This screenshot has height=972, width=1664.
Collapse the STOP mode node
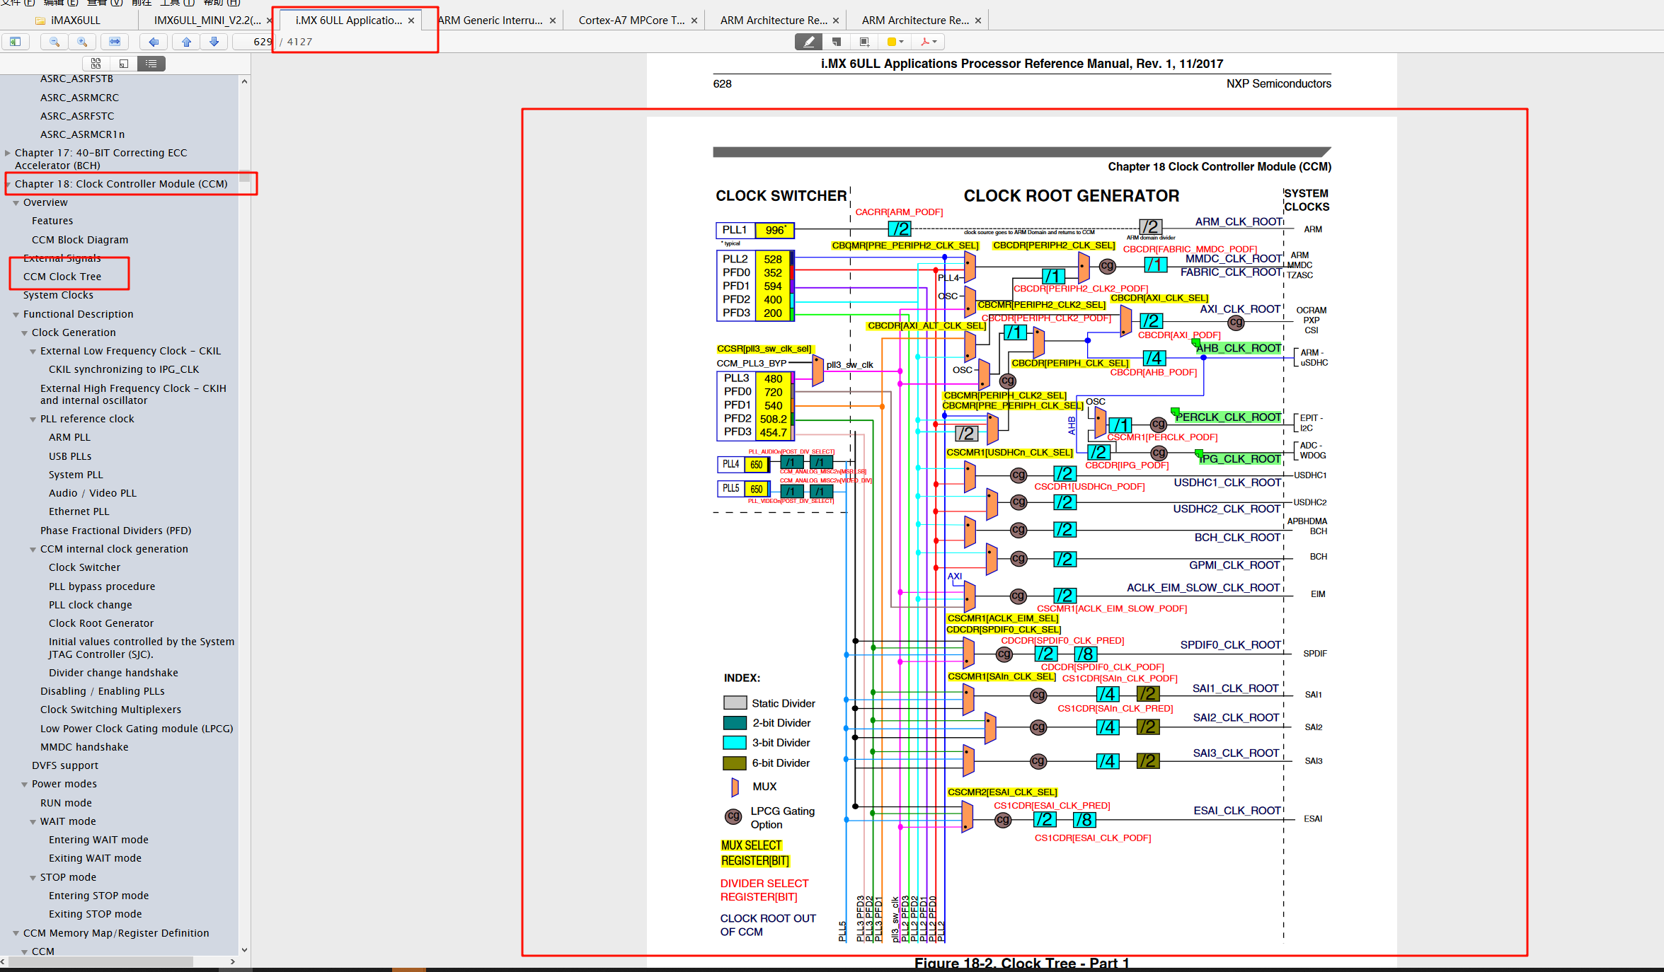[33, 878]
